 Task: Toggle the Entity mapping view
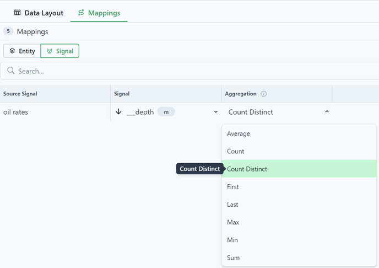[22, 51]
